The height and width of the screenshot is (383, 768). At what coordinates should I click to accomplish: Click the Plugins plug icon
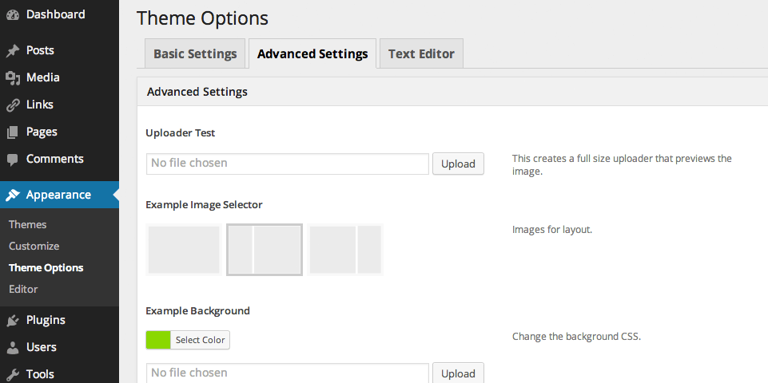point(13,321)
